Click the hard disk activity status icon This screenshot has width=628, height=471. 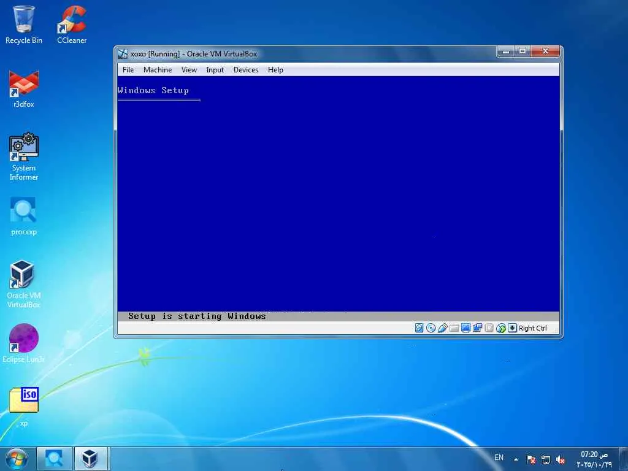coord(419,328)
